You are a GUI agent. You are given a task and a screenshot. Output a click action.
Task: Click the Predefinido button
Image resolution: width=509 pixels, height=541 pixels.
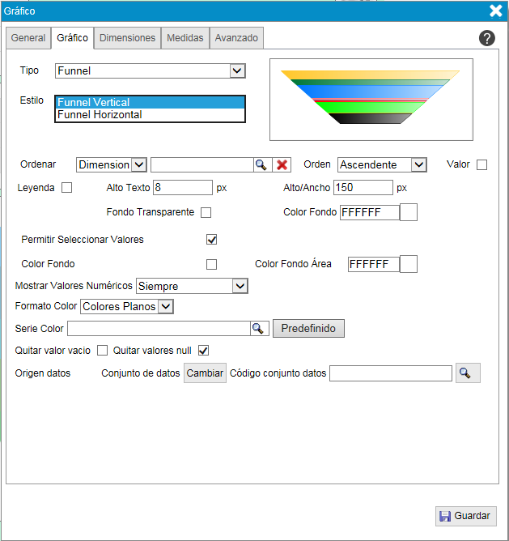click(x=309, y=328)
